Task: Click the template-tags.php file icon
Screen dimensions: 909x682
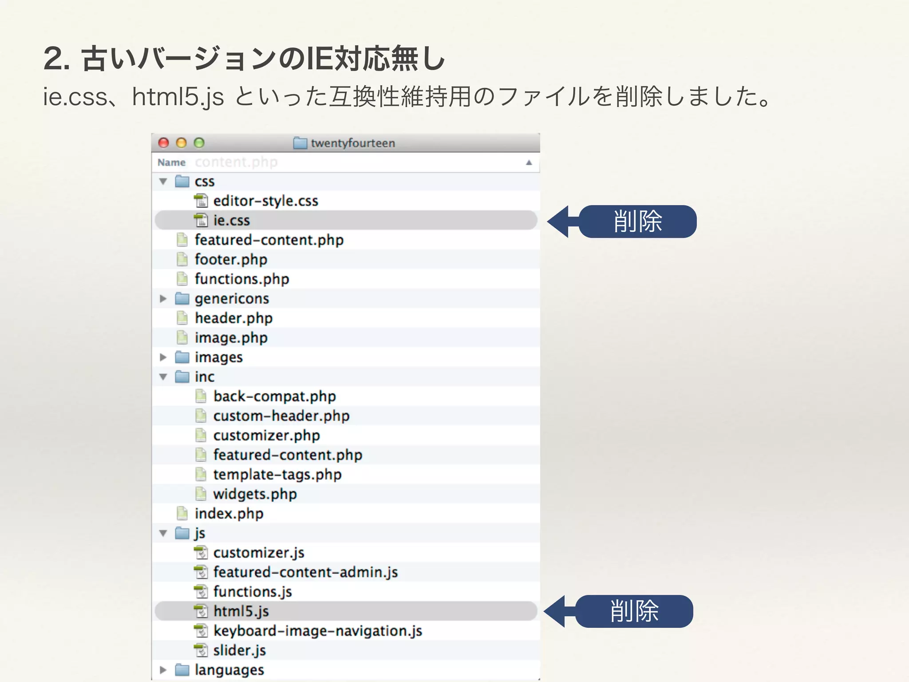Action: click(x=201, y=474)
